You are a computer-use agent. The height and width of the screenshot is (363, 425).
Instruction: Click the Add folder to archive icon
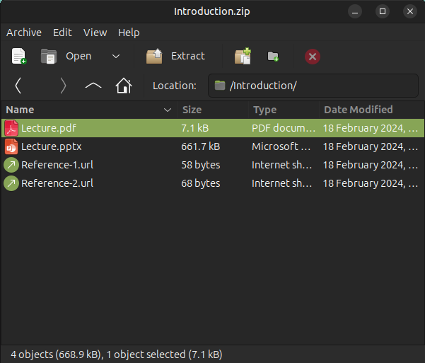click(273, 57)
